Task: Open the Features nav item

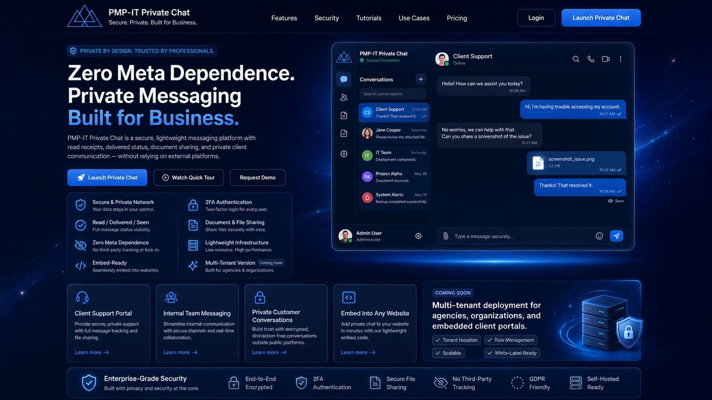Action: pos(284,18)
